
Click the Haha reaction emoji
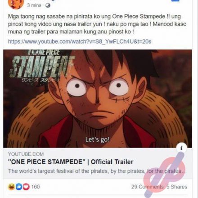coord(12,187)
